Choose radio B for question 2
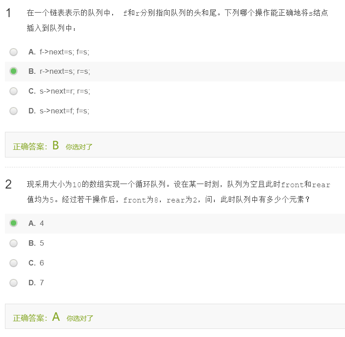 [14, 243]
